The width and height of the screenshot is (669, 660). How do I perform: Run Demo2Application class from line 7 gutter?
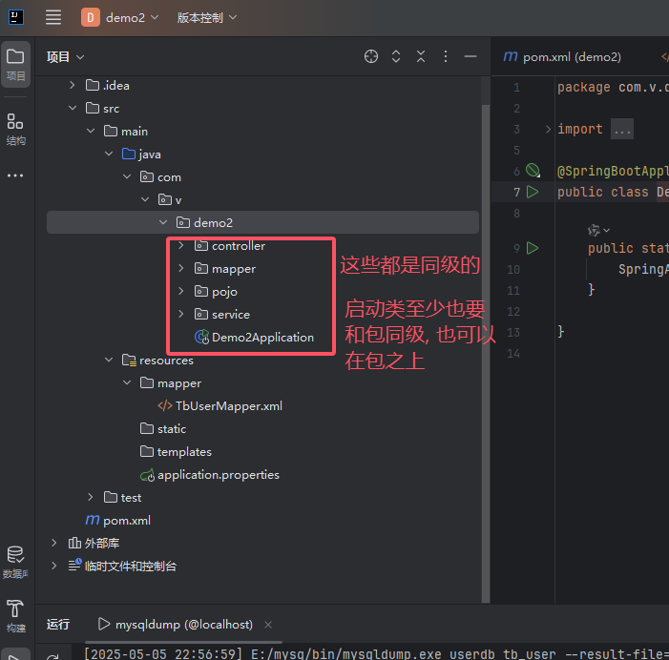coord(532,192)
